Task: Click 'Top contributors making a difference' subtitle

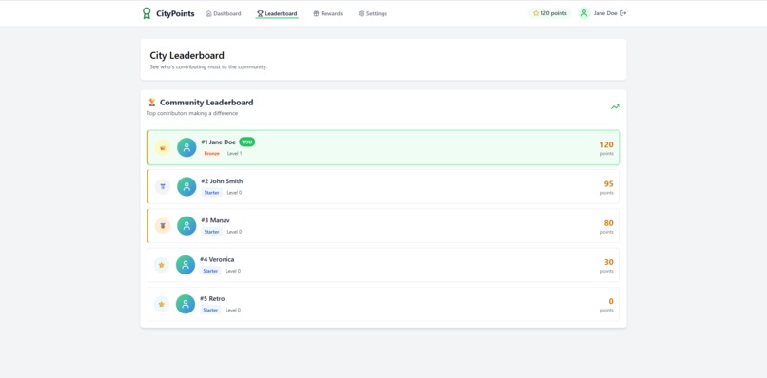Action: (x=192, y=113)
